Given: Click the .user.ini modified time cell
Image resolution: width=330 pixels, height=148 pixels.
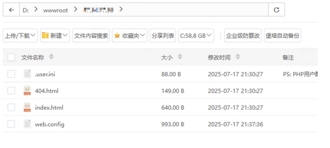Looking at the screenshot, I should pos(235,74).
